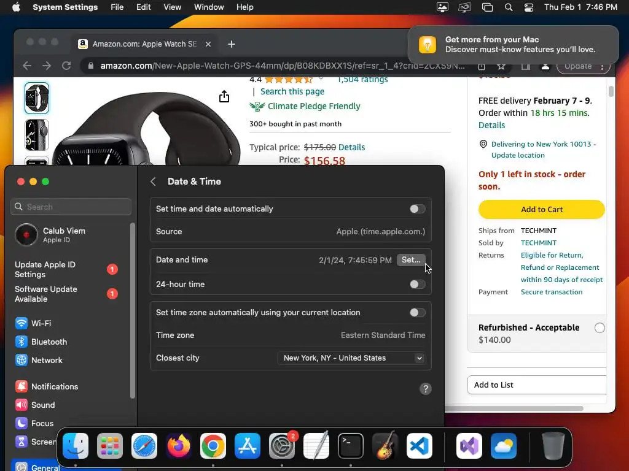Click the share icon on Amazon product image
Viewport: 629px width, 471px height.
(224, 96)
